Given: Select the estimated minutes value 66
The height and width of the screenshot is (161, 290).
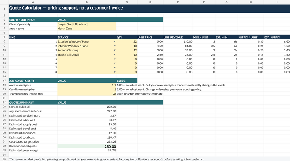Looking at the screenshot, I should [x=226, y=41].
